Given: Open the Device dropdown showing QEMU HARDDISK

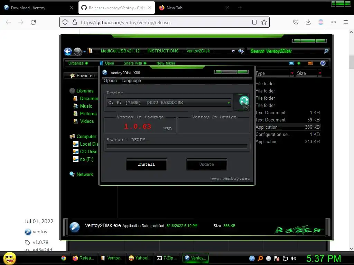Looking at the screenshot, I should click(x=169, y=102).
